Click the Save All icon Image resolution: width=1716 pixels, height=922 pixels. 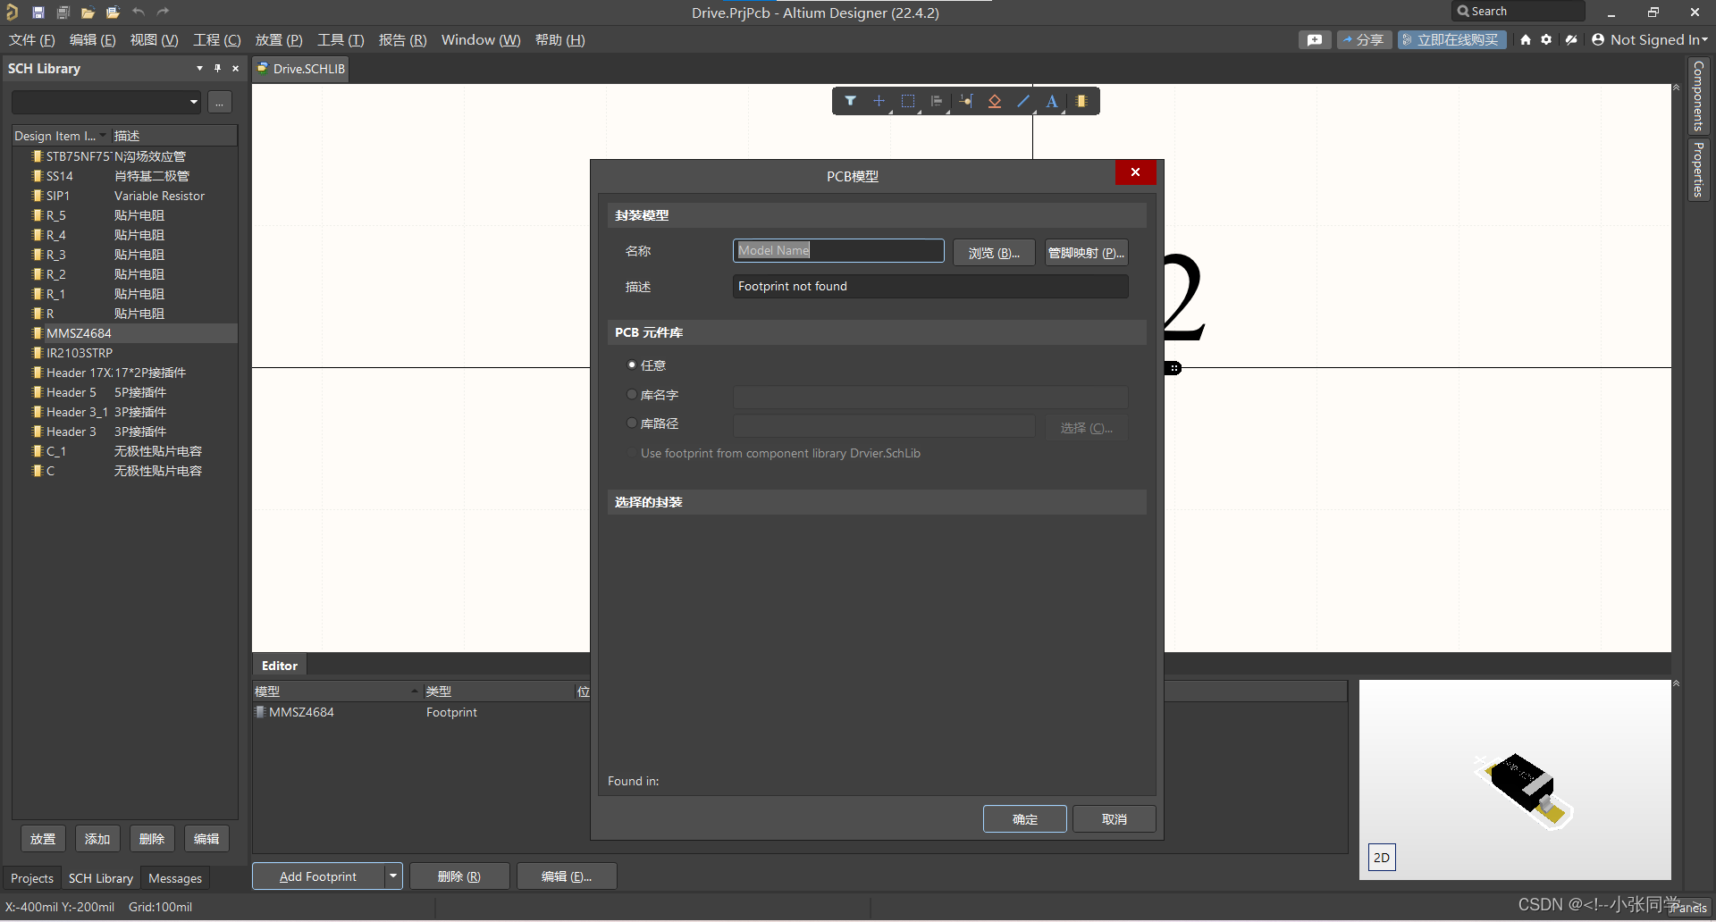pyautogui.click(x=63, y=13)
